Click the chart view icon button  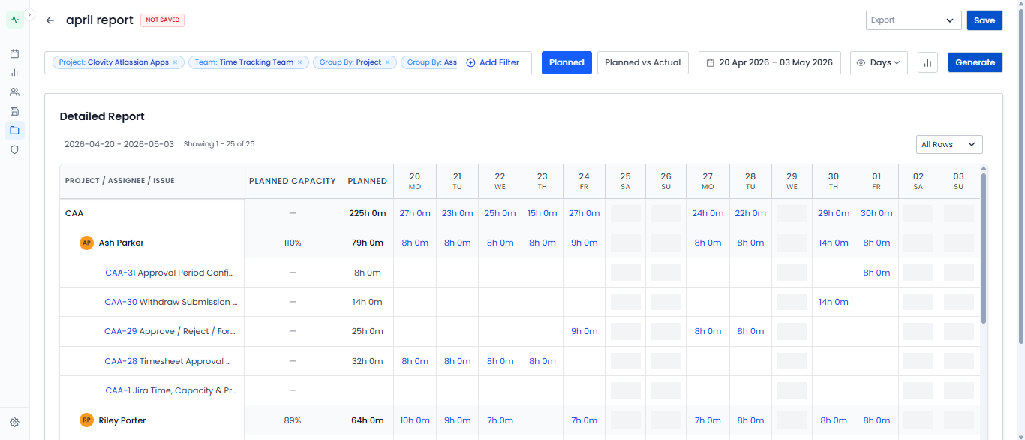pyautogui.click(x=927, y=62)
